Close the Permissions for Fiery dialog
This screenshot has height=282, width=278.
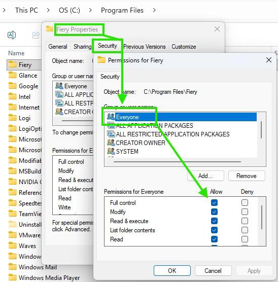[x=269, y=60]
